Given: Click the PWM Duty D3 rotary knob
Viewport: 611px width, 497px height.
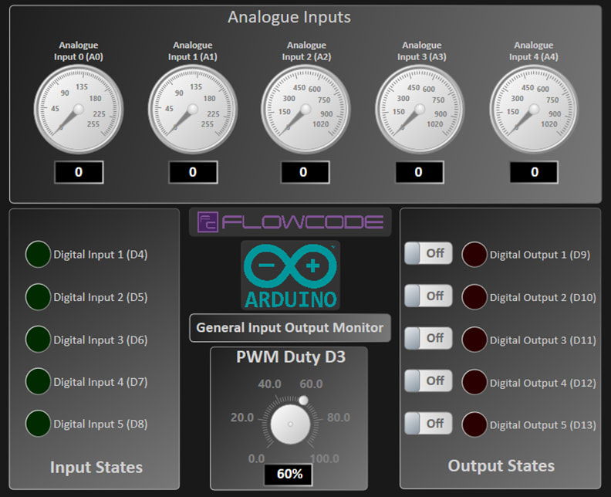Looking at the screenshot, I should coord(290,424).
